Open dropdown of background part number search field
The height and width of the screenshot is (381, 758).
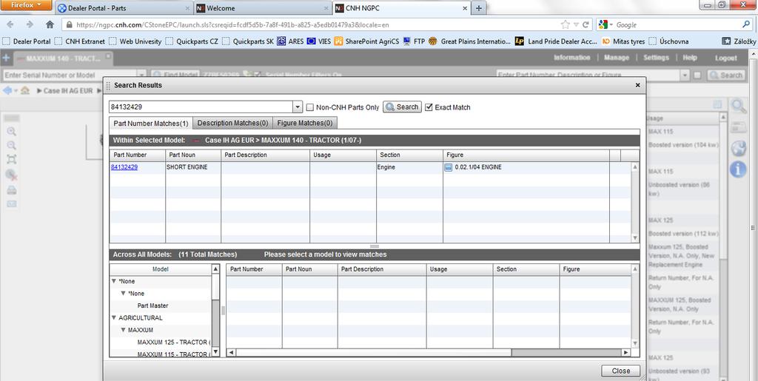685,75
